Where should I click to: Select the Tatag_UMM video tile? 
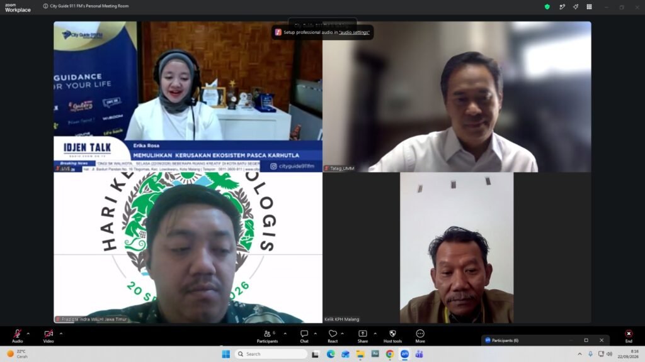[x=457, y=96]
